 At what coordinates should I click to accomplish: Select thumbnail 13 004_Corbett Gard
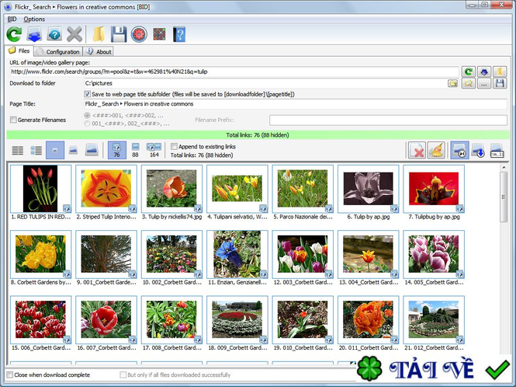pos(369,254)
